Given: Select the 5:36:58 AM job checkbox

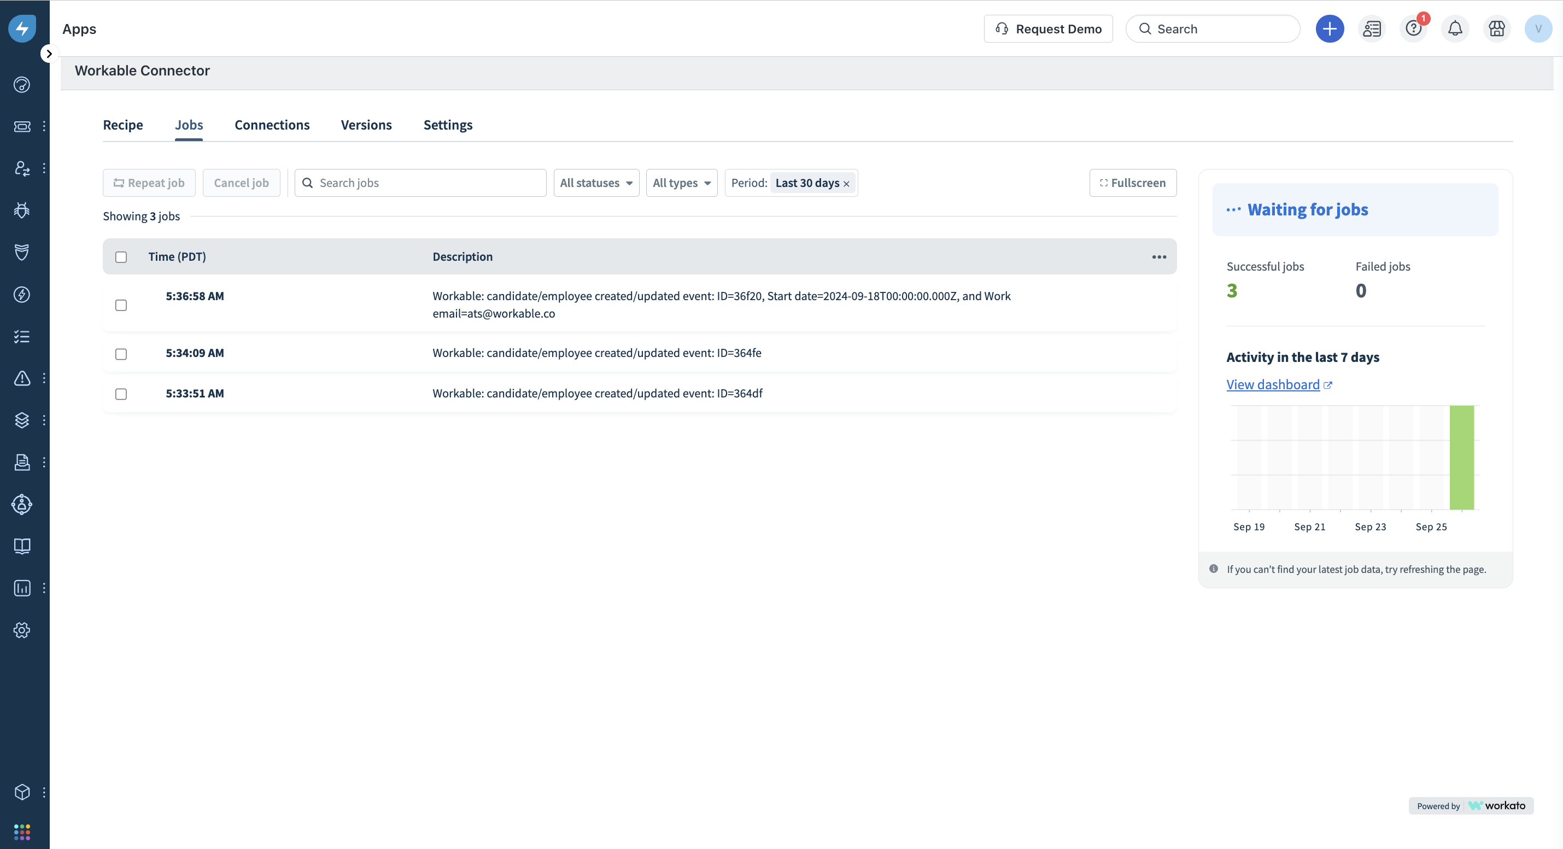Looking at the screenshot, I should click(121, 305).
